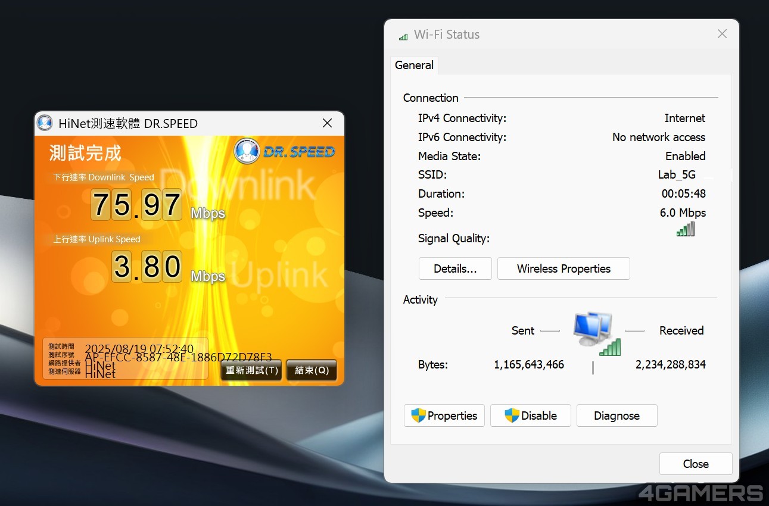The width and height of the screenshot is (769, 506).
Task: End the test with 結束(Q)
Action: pos(312,370)
